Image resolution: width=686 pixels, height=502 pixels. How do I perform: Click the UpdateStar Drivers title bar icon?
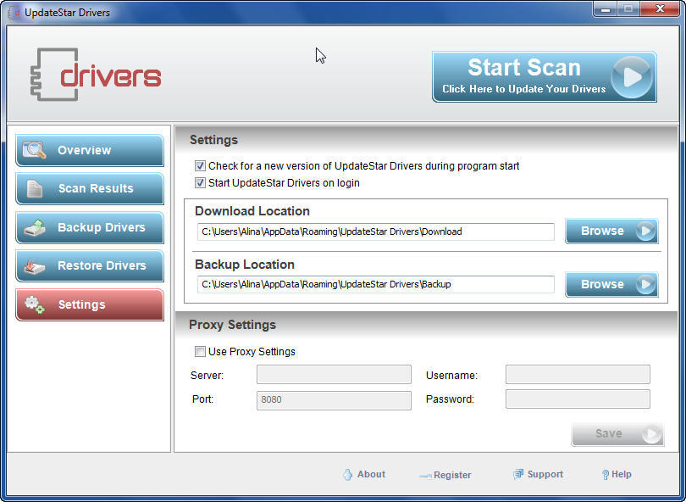point(14,13)
